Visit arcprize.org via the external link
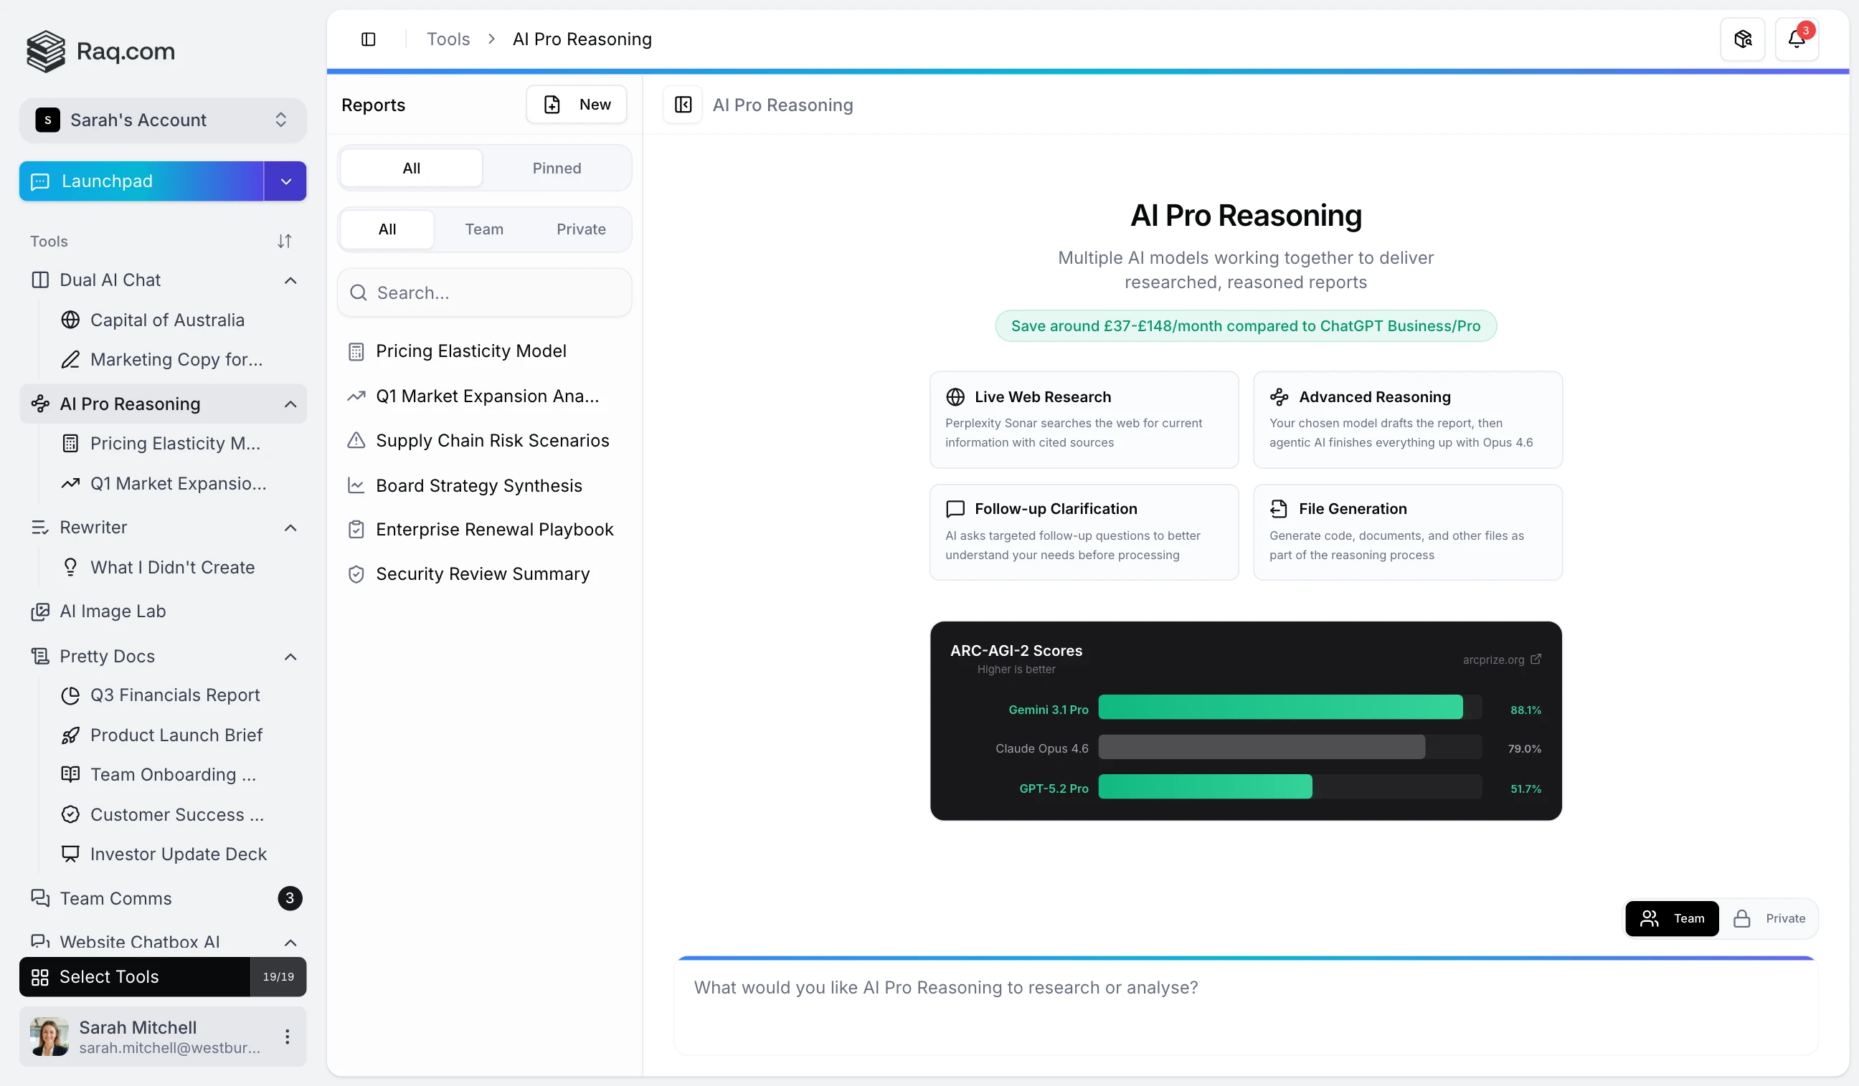This screenshot has height=1086, width=1859. 1501,660
